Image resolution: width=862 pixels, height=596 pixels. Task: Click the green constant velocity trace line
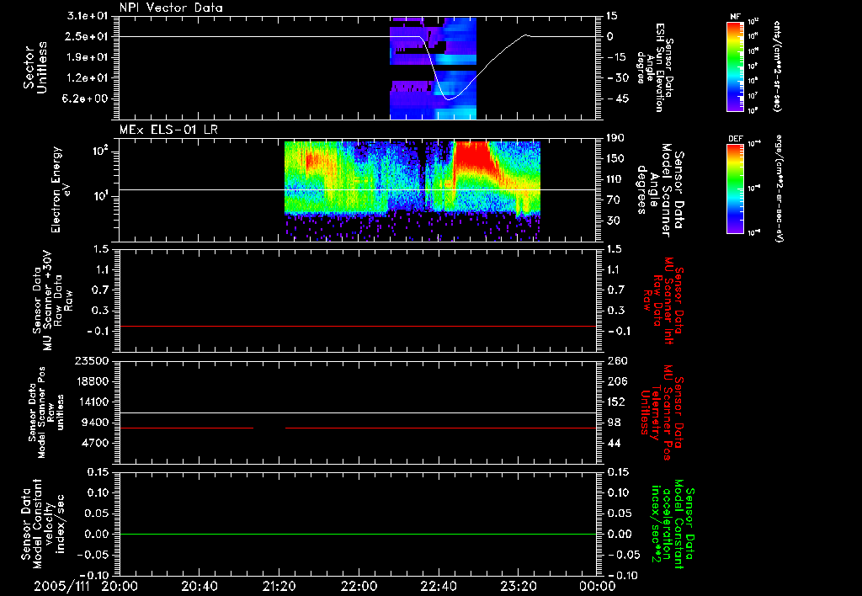point(359,534)
